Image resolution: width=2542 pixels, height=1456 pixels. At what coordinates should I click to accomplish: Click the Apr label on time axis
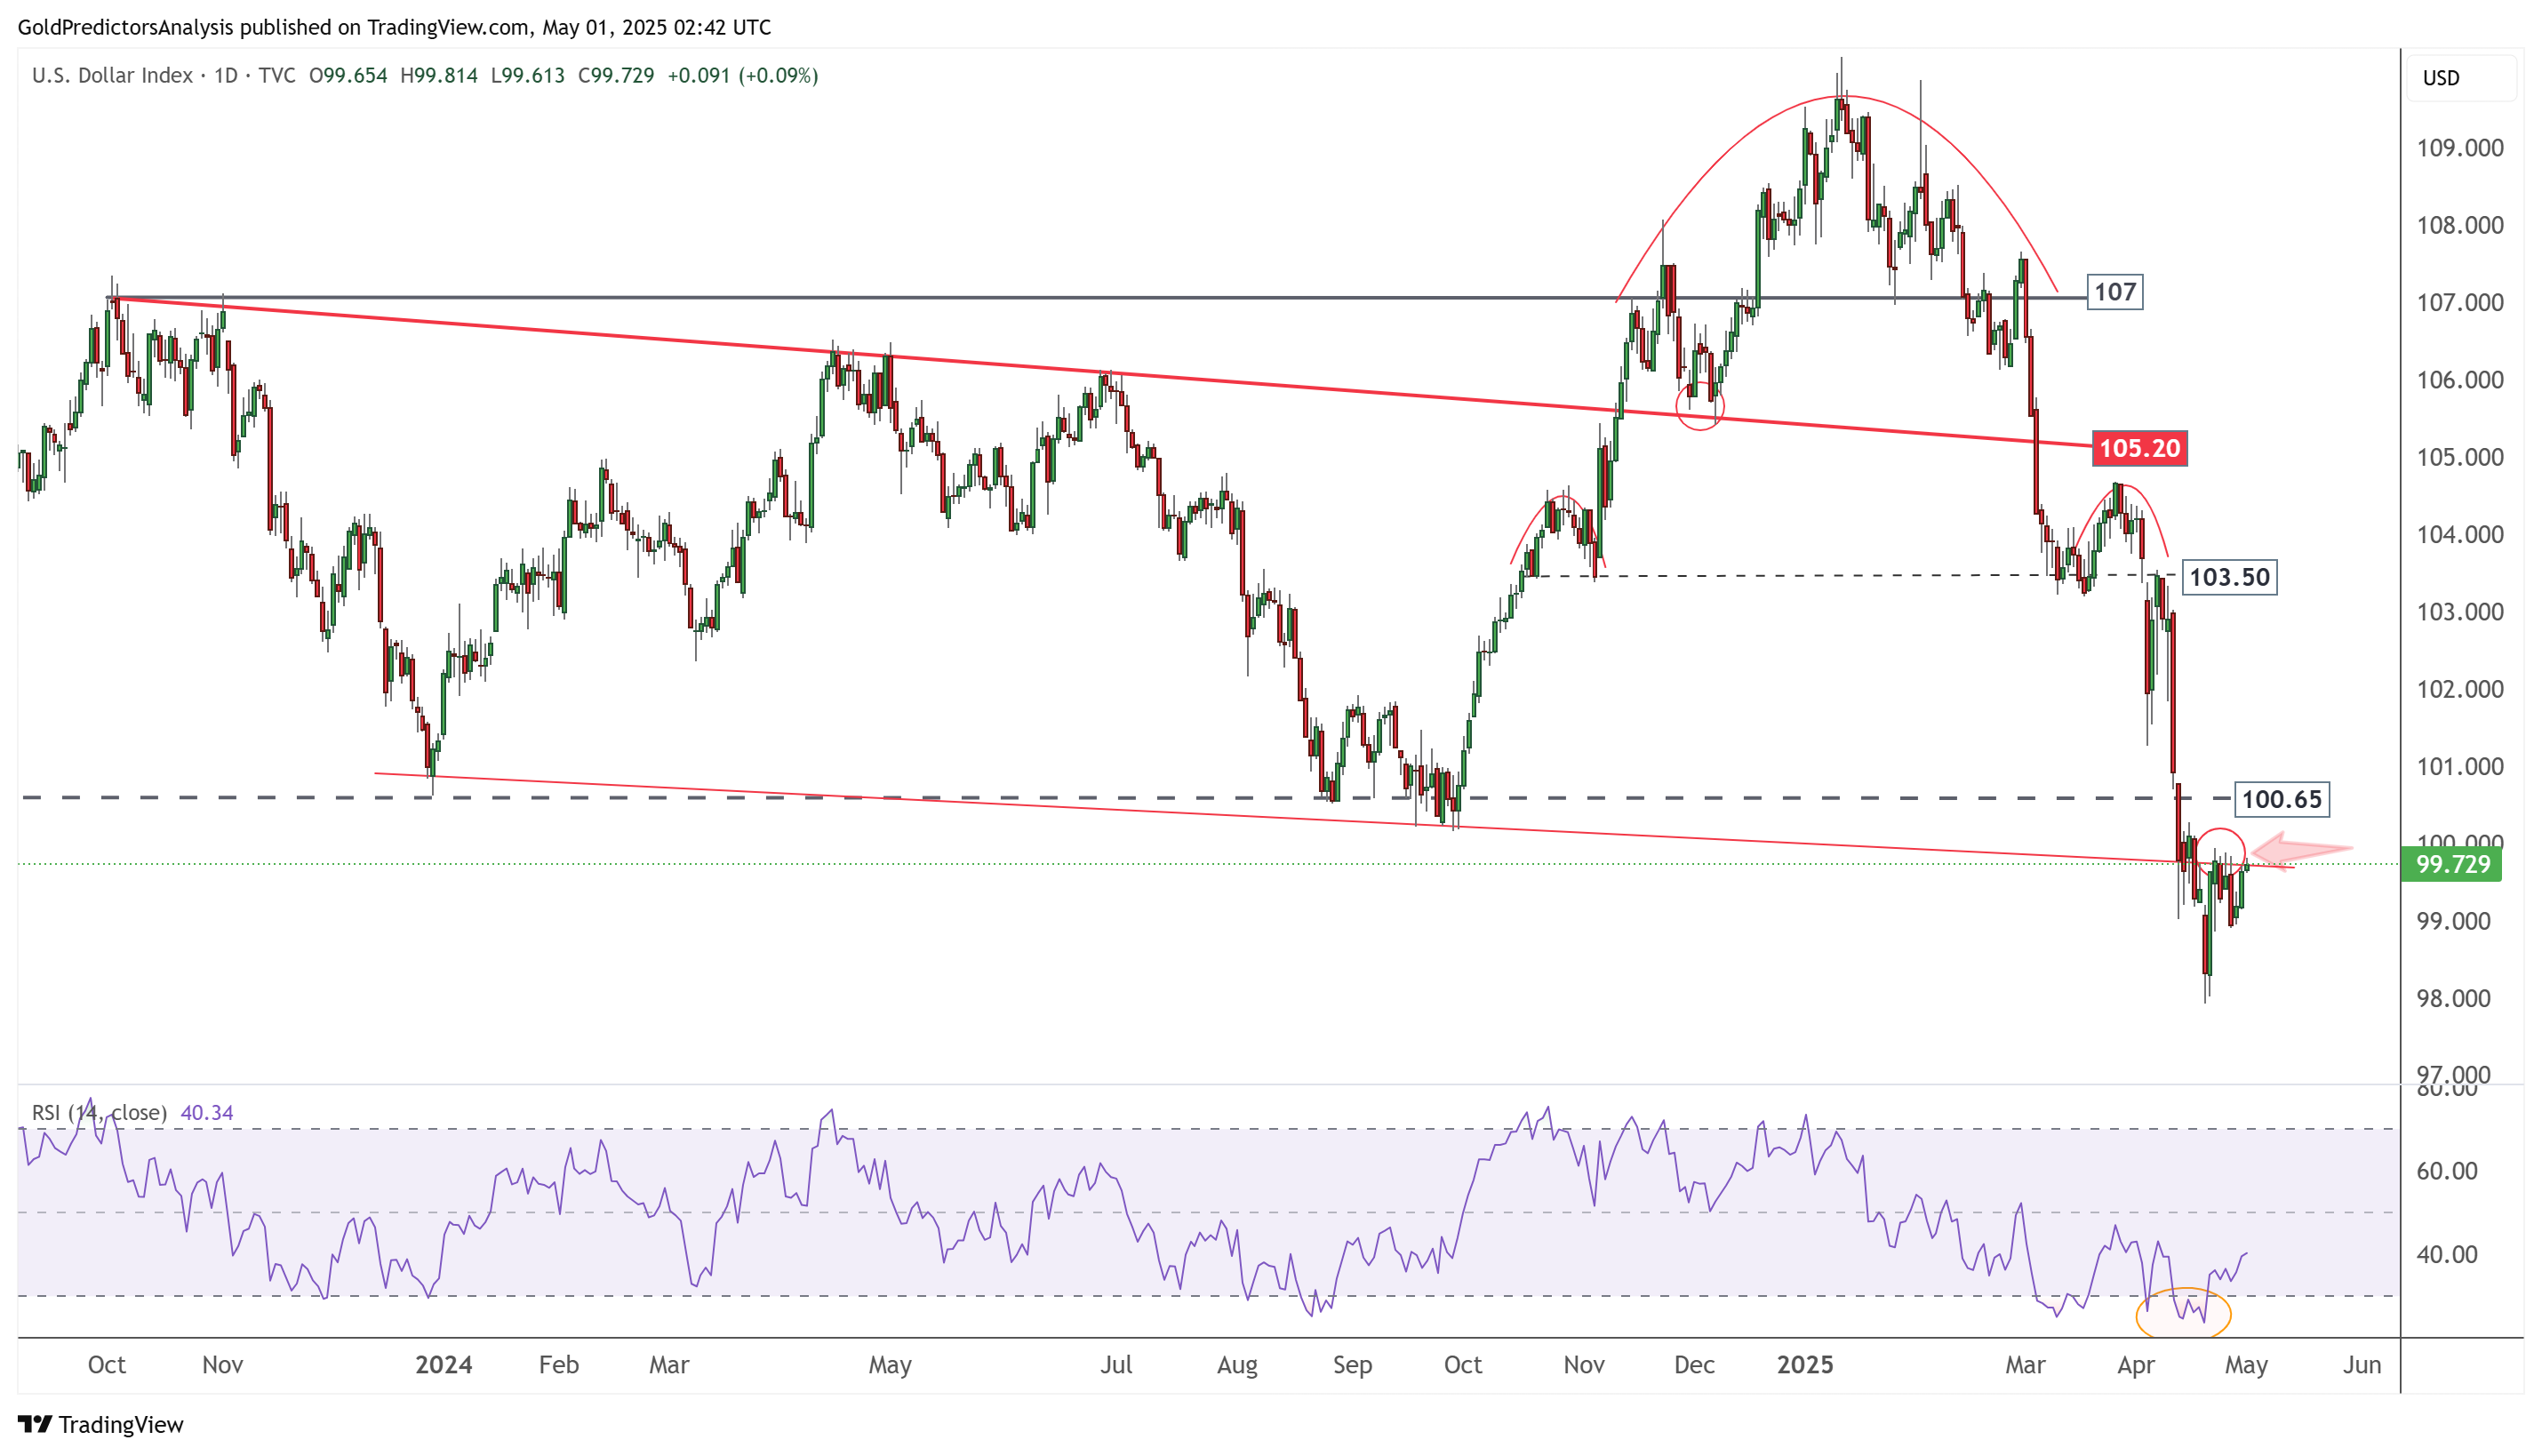click(2136, 1366)
